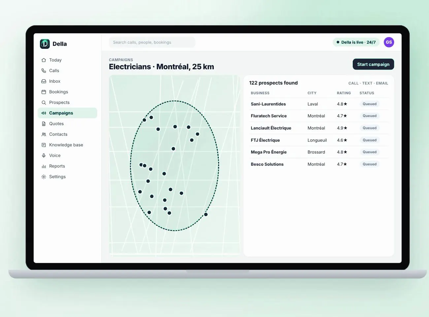Click Queued status for Lanciault Électrique

coord(370,128)
